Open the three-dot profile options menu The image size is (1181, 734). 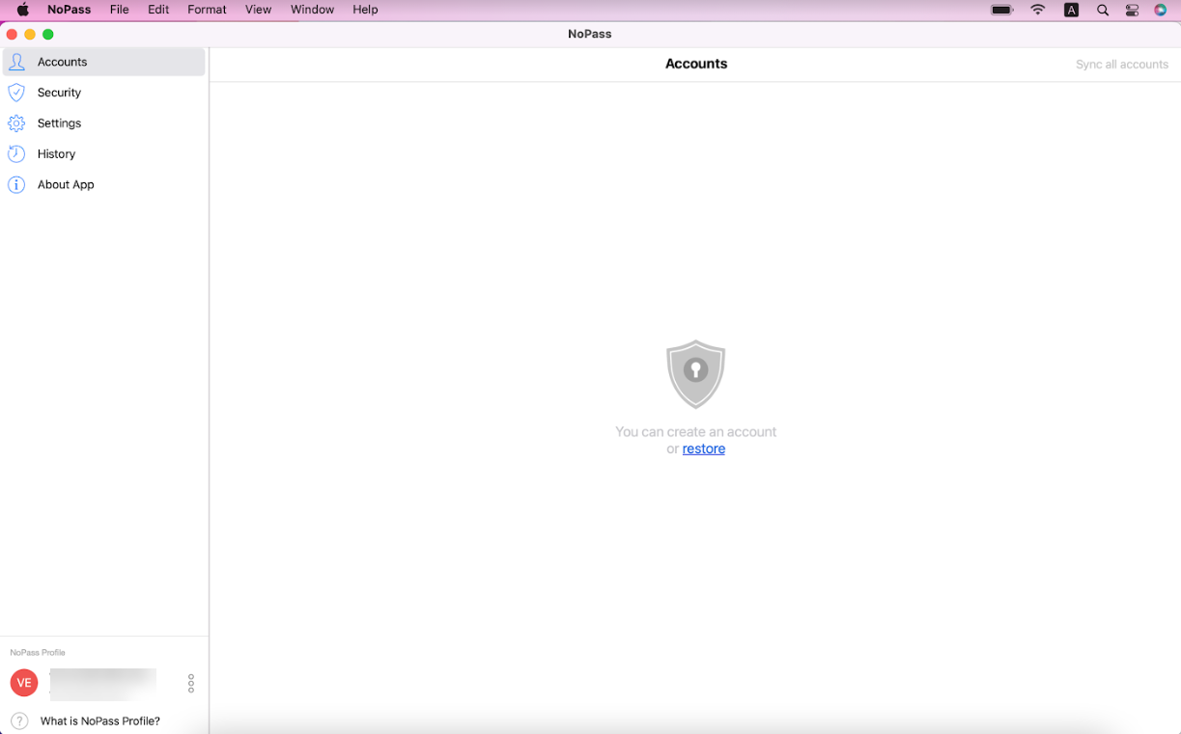(191, 683)
